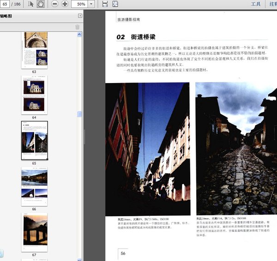
Task: Select page 63 thumbnail
Action: [x=34, y=50]
